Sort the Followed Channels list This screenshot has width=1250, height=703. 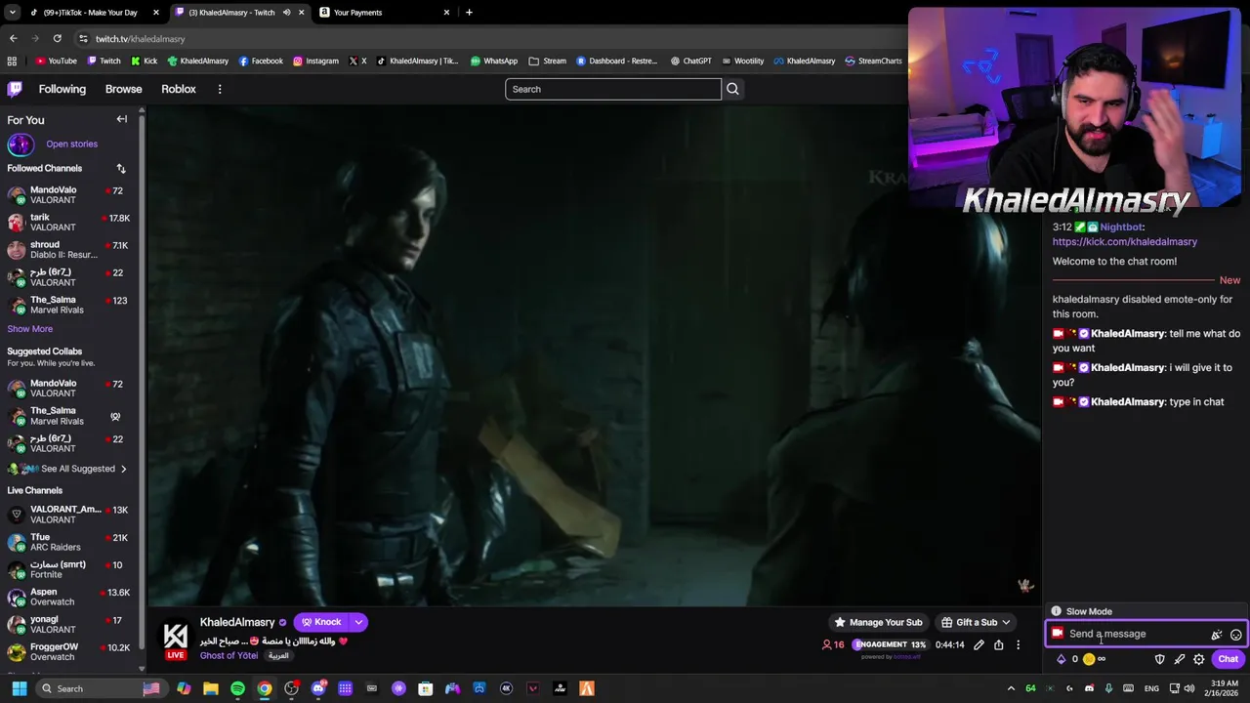point(121,168)
